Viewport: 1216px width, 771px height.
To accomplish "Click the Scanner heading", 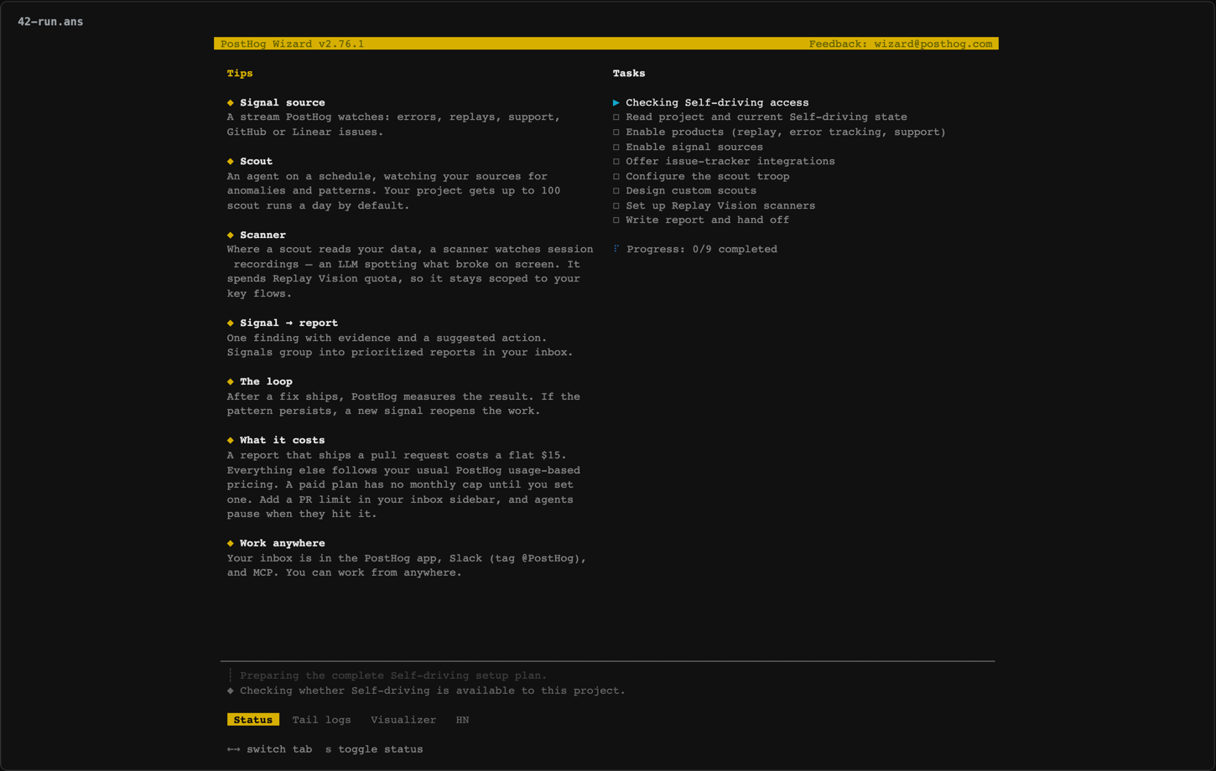I will (262, 235).
